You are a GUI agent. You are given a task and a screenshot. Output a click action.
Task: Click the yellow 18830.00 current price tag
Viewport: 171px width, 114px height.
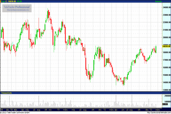tap(166, 46)
